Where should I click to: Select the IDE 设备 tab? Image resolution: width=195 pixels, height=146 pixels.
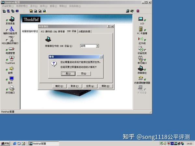click(71, 31)
